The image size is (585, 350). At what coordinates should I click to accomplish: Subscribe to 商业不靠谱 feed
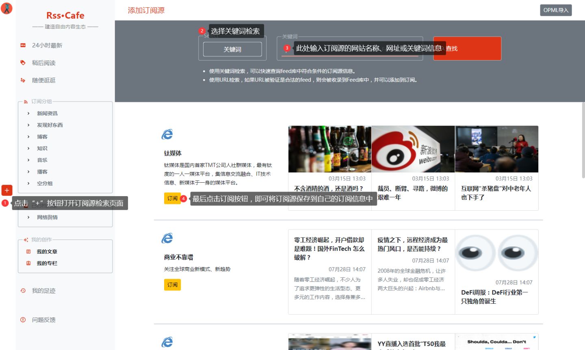click(172, 285)
